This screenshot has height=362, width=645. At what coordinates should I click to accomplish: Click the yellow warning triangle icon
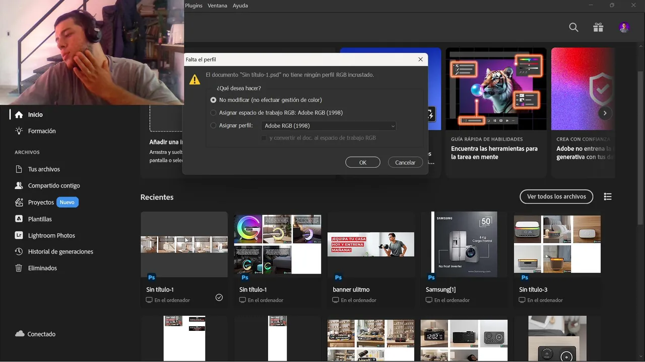click(194, 79)
